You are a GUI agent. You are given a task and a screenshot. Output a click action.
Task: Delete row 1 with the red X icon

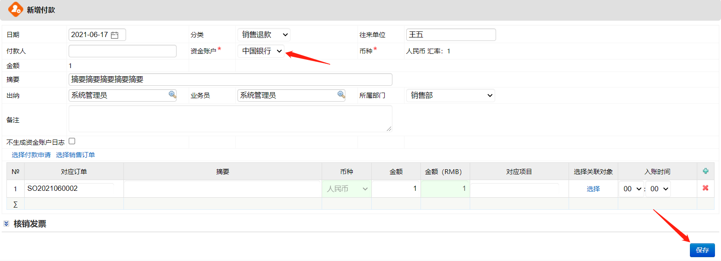point(705,188)
